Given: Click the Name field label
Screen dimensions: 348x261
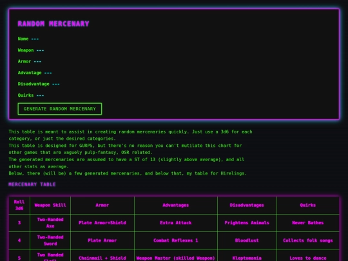Looking at the screenshot, I should point(23,39).
